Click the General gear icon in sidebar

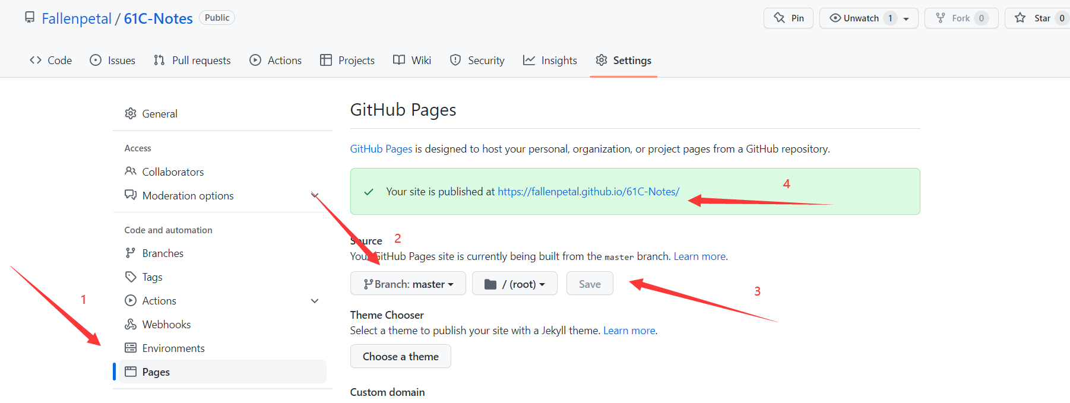(131, 113)
